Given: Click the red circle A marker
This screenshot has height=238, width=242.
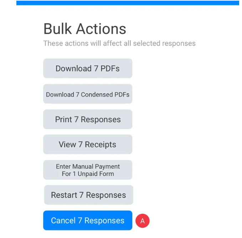Looking at the screenshot, I should [x=142, y=221].
